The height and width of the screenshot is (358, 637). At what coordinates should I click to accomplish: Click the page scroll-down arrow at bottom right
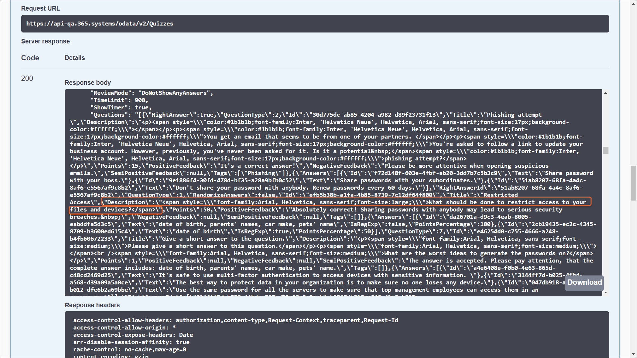pos(633,354)
